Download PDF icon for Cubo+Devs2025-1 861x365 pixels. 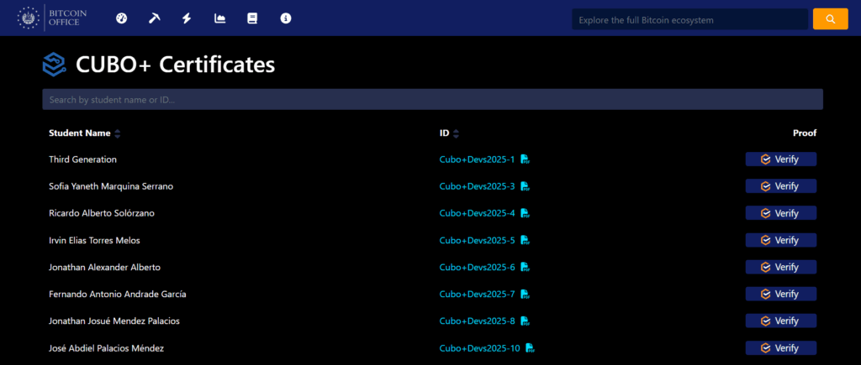pos(525,159)
